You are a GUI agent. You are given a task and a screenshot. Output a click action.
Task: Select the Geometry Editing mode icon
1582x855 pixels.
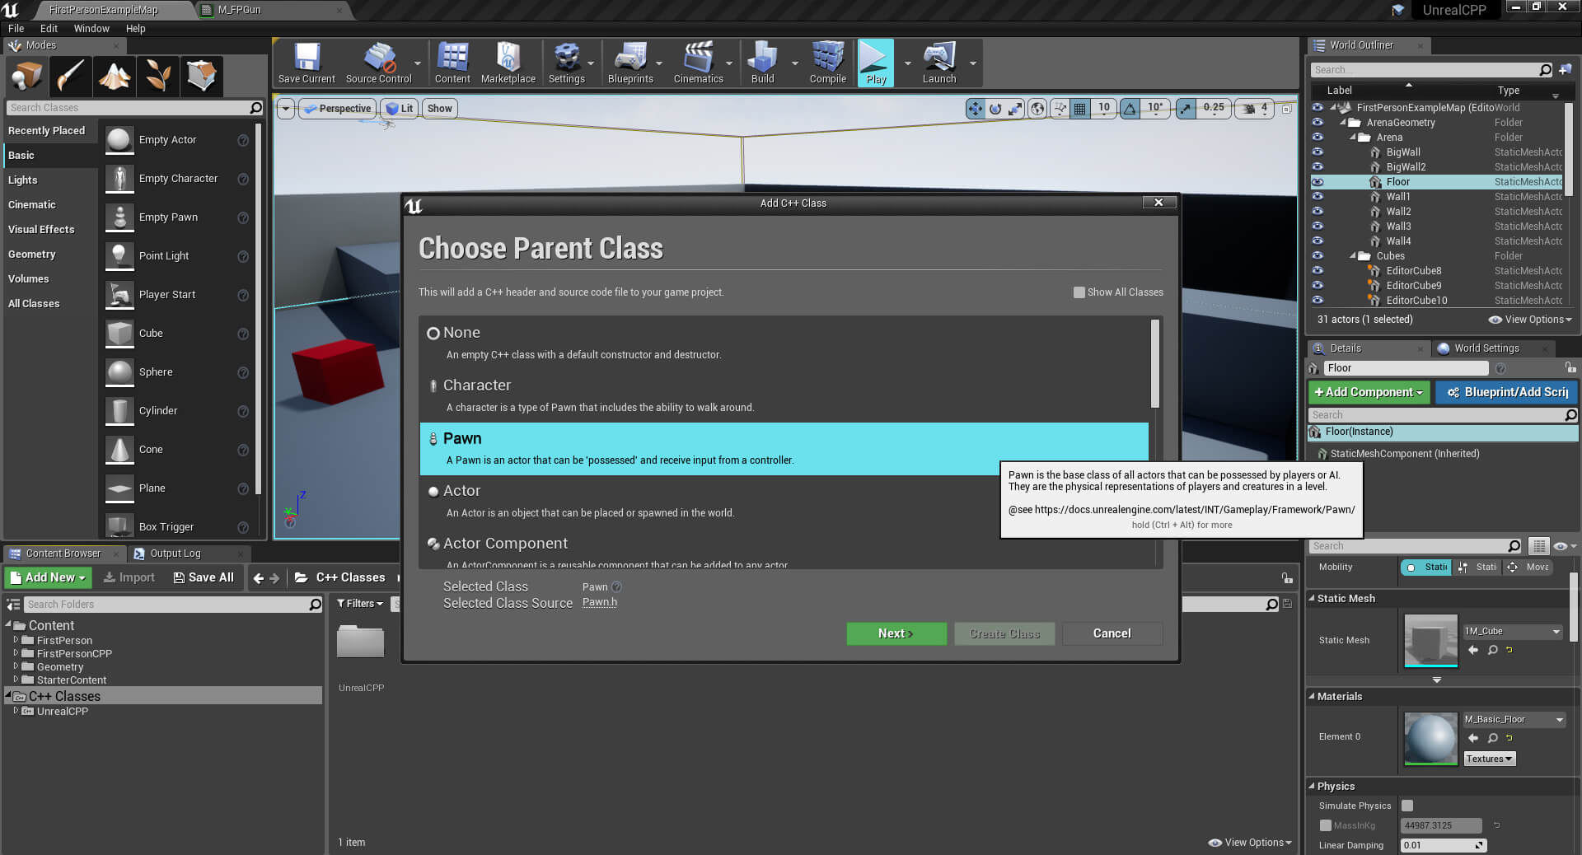[x=202, y=76]
